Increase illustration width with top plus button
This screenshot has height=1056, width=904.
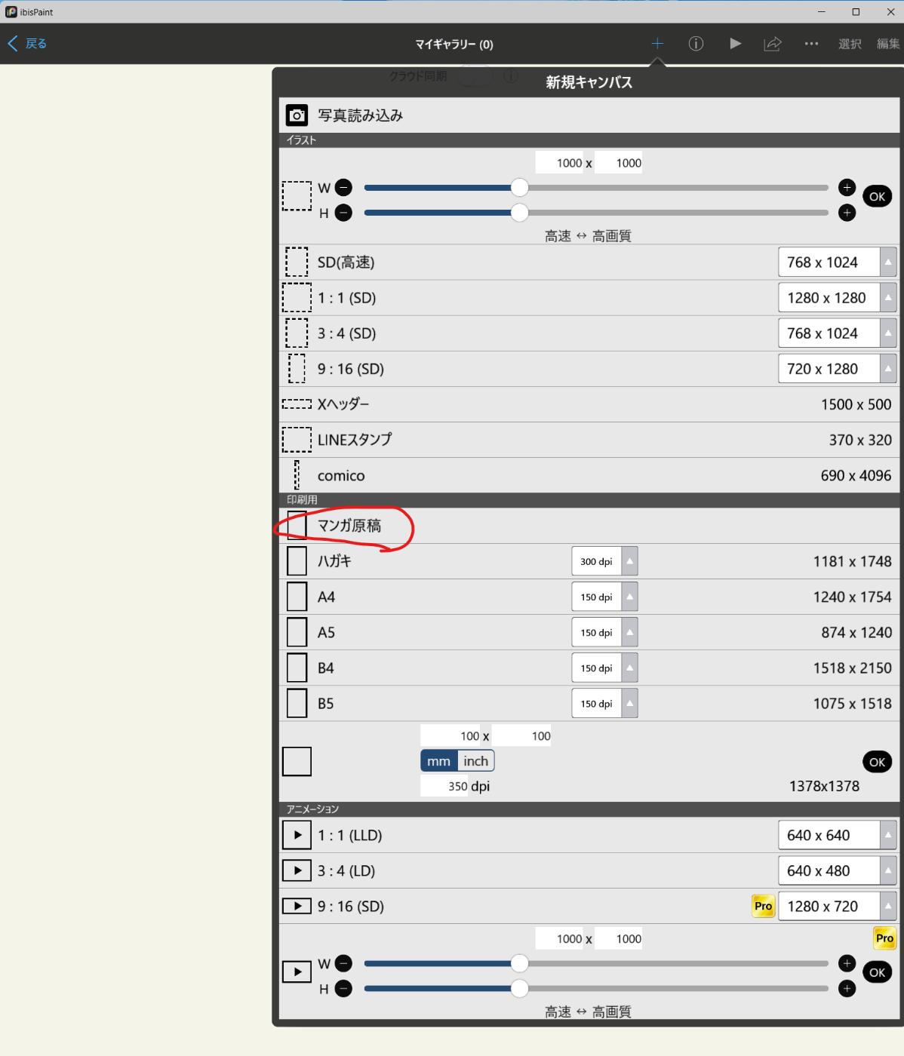847,188
